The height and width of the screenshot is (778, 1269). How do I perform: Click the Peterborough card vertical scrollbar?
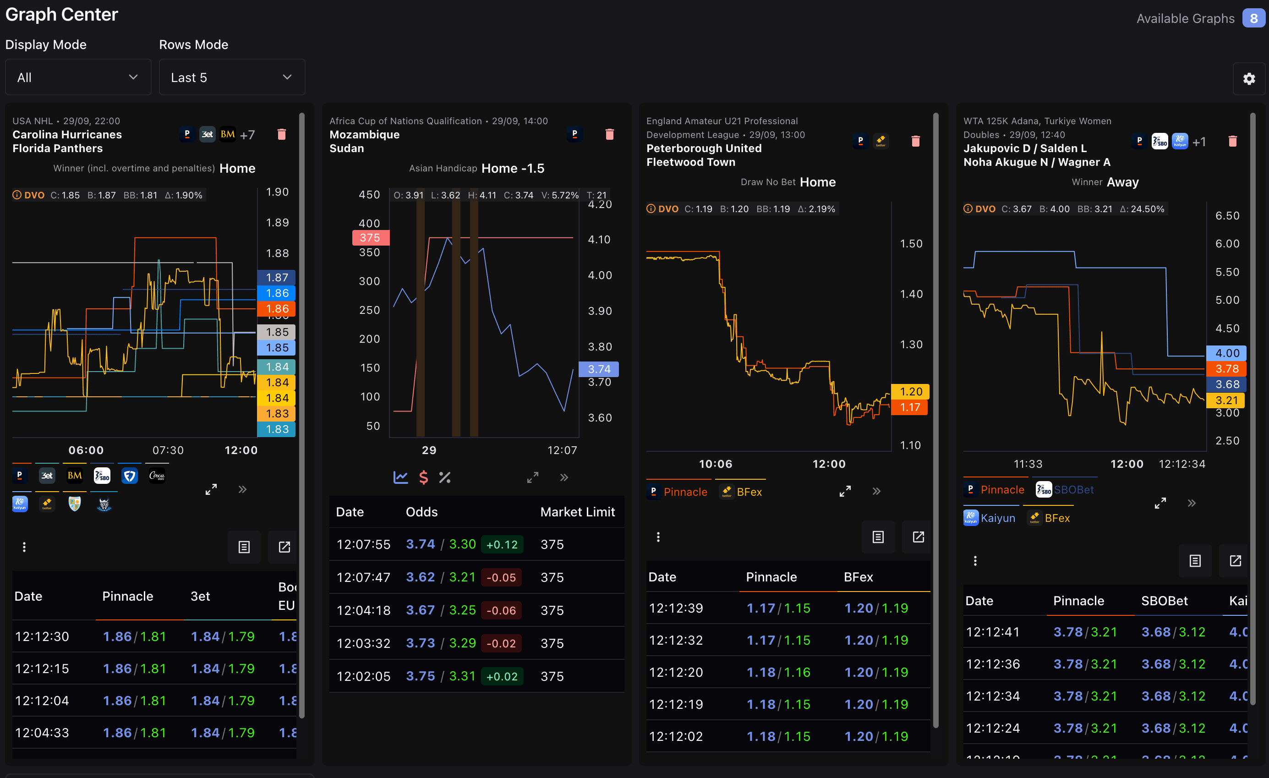tap(936, 420)
